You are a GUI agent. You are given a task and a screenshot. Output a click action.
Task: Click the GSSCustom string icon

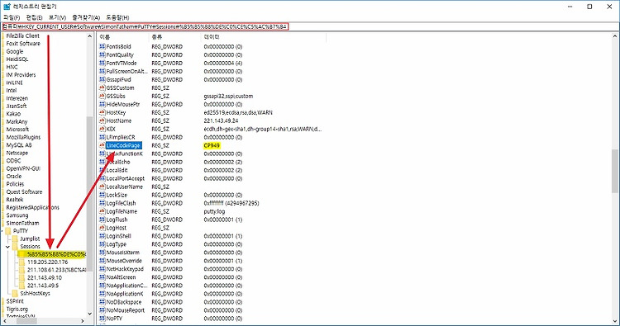point(102,87)
